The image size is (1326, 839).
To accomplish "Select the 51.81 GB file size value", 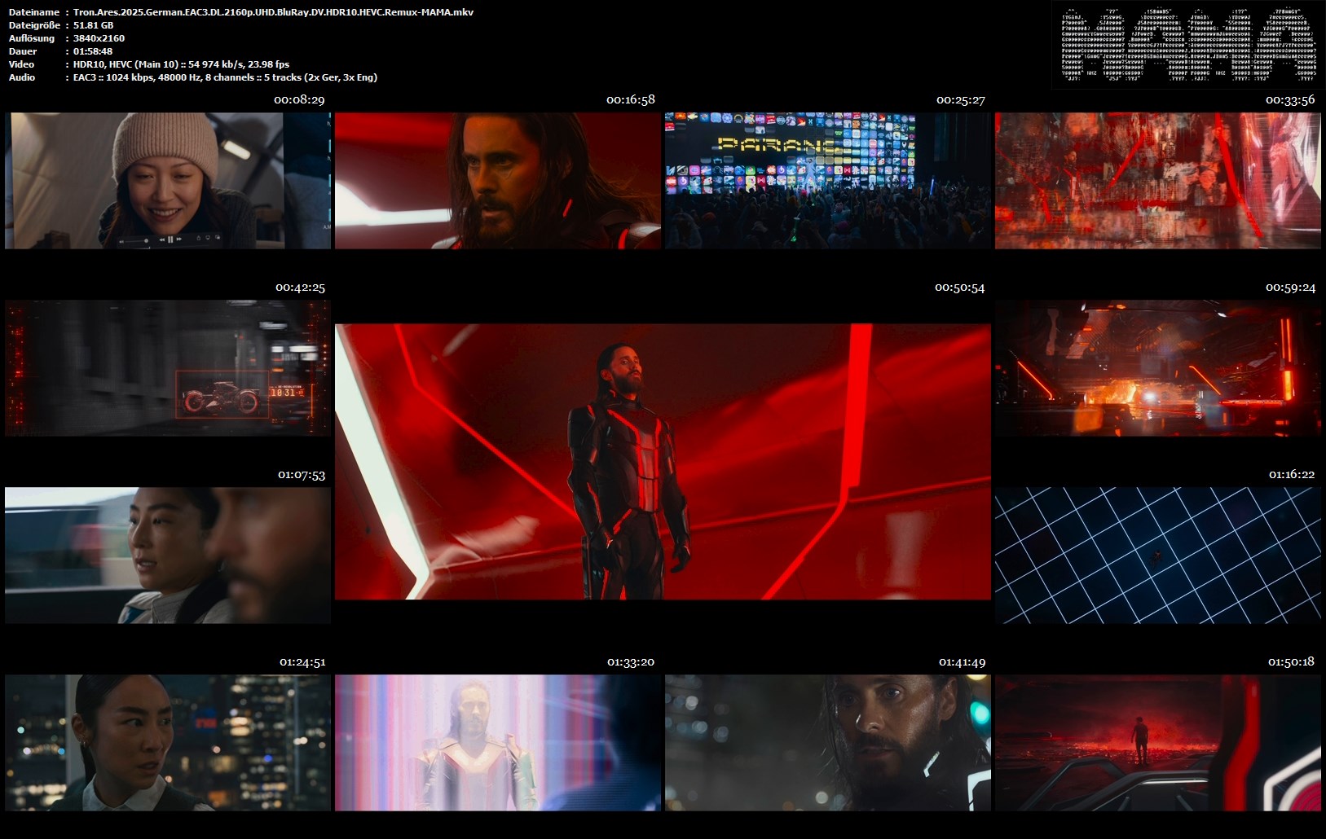I will (x=93, y=25).
